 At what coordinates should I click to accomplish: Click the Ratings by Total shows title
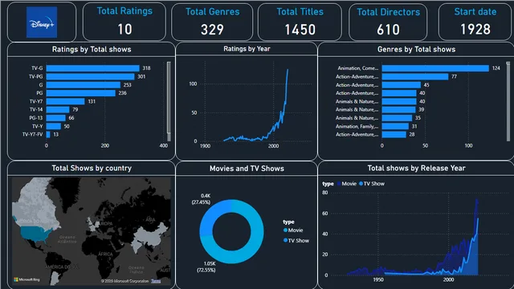point(92,50)
